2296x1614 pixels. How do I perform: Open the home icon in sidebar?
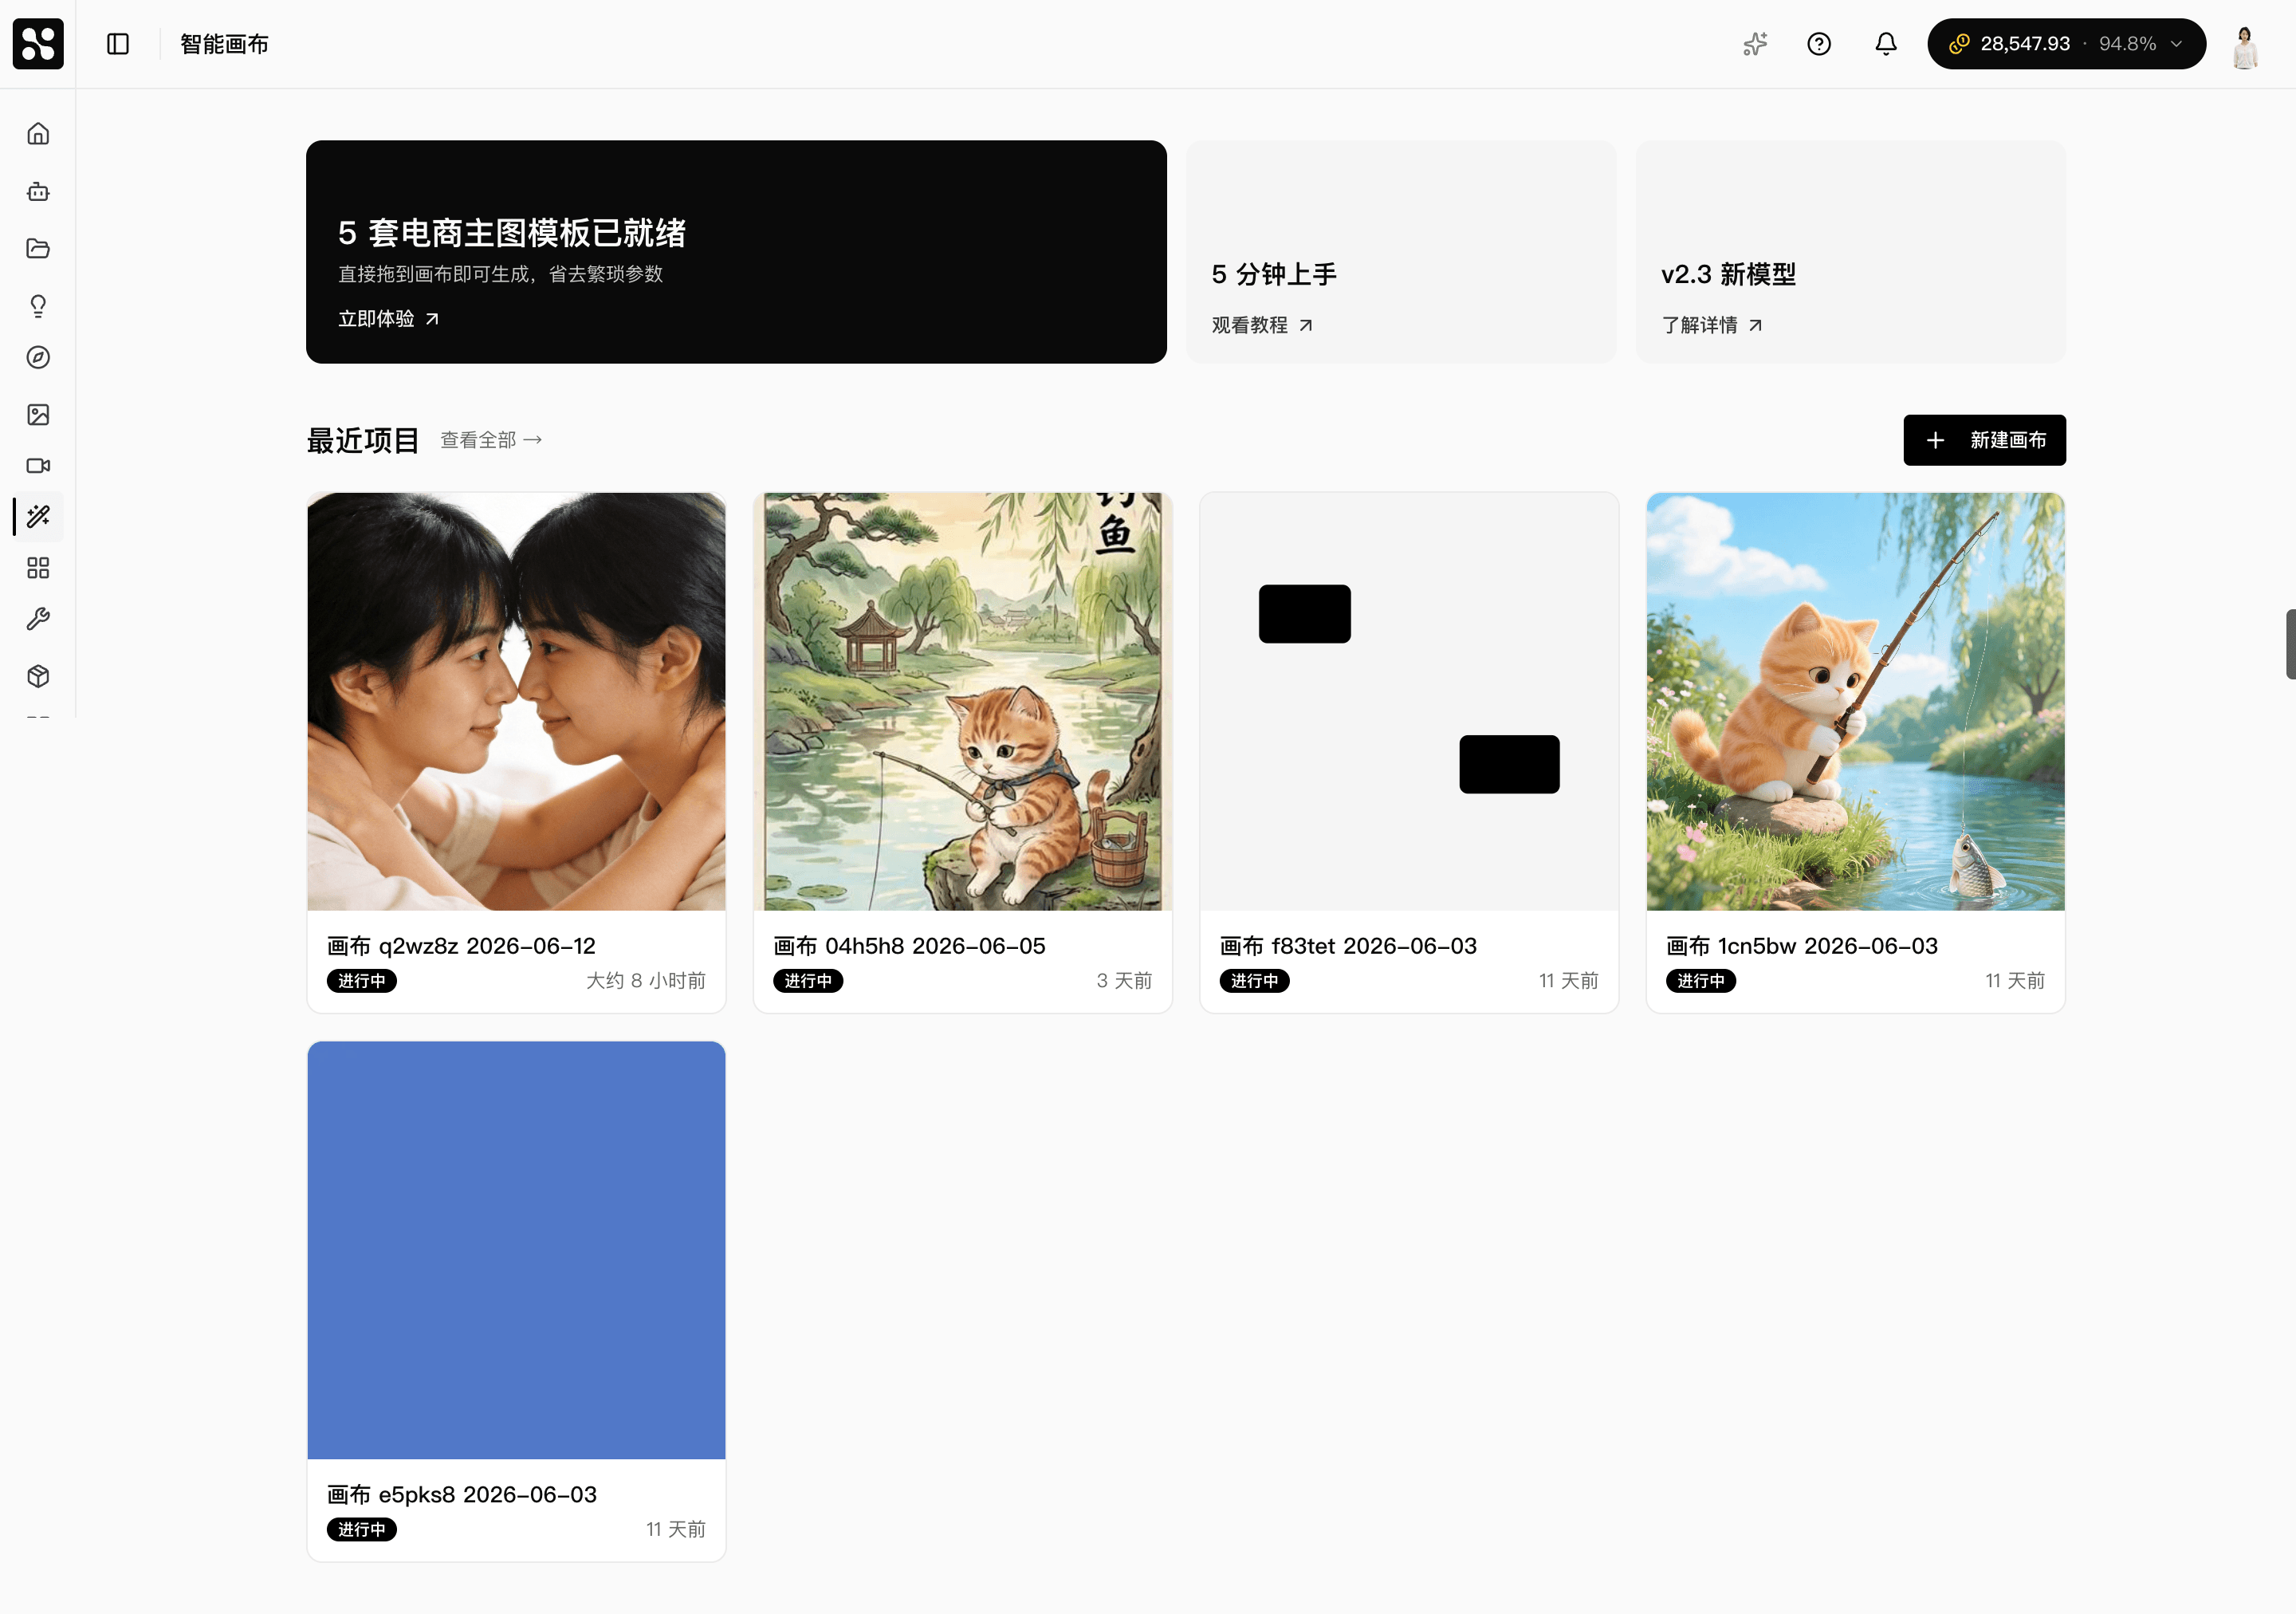tap(38, 134)
